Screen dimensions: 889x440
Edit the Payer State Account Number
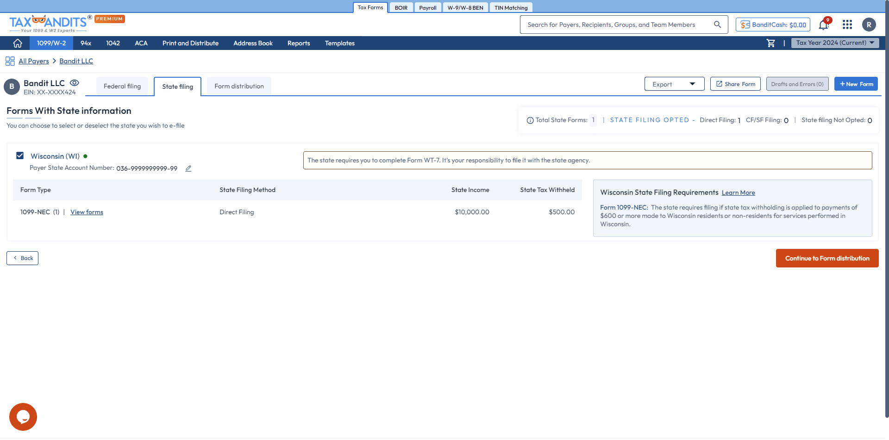coord(188,168)
